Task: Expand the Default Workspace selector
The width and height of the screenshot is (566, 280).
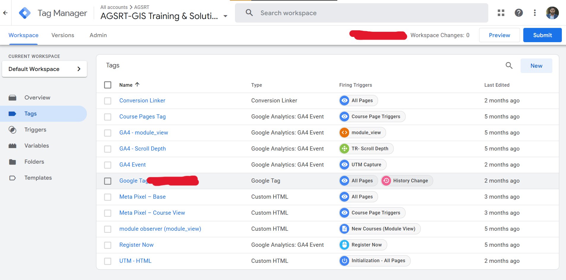Action: click(x=44, y=69)
